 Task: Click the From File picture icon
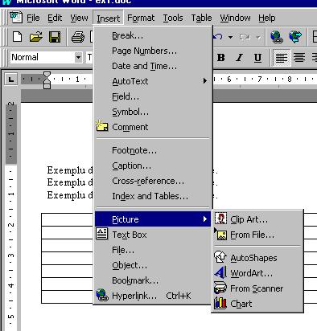[x=221, y=235]
